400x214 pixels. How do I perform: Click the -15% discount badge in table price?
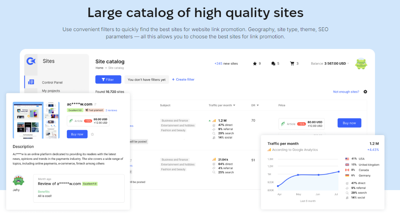coord(301,124)
